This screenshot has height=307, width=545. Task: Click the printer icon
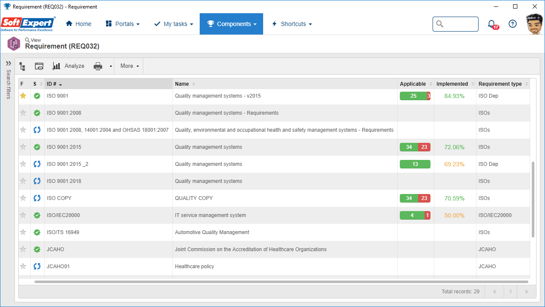98,66
